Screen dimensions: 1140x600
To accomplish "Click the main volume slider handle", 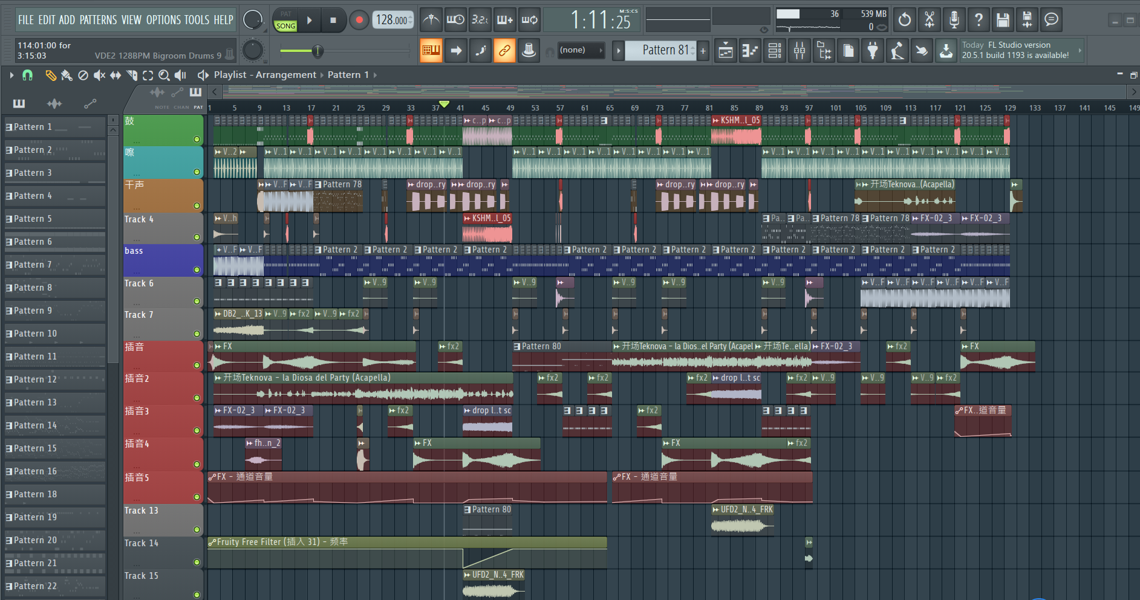I will 318,51.
